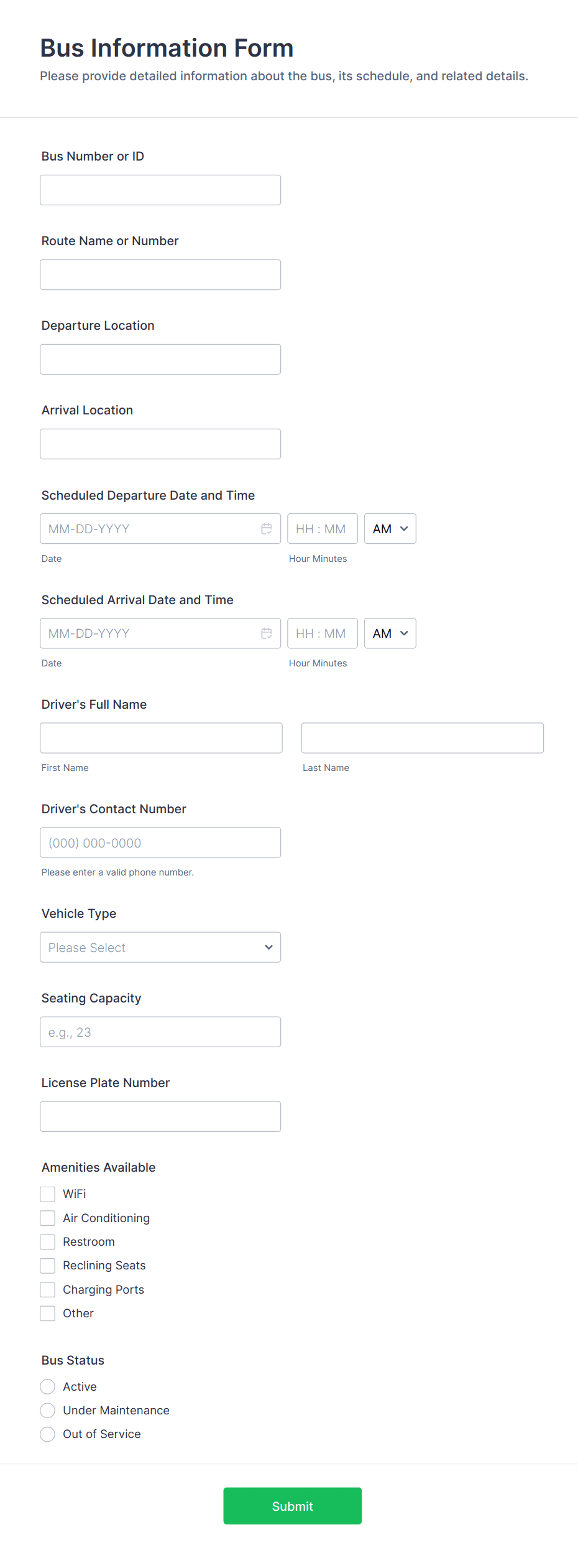This screenshot has width=578, height=1555.
Task: Click the Seating Capacity input box
Action: tap(160, 1032)
